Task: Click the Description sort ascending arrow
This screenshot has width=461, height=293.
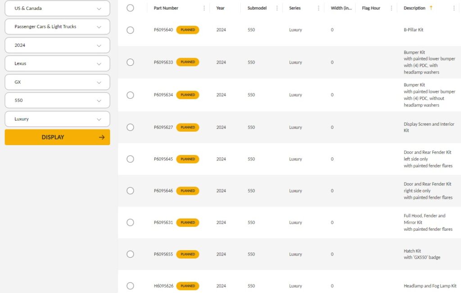Action: point(431,8)
